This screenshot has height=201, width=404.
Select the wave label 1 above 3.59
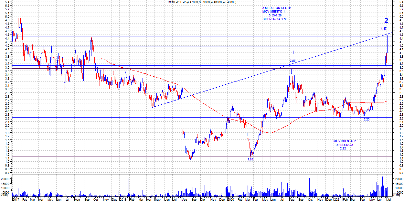[x=293, y=52]
